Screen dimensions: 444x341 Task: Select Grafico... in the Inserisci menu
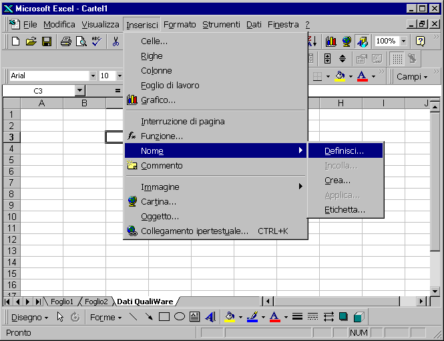158,100
